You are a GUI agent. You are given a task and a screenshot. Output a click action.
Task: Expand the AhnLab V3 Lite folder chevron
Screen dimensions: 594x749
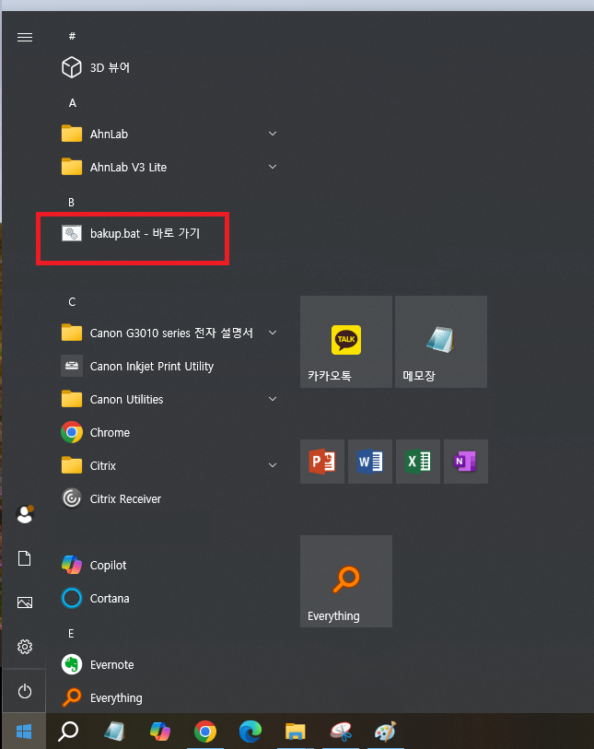click(x=273, y=167)
